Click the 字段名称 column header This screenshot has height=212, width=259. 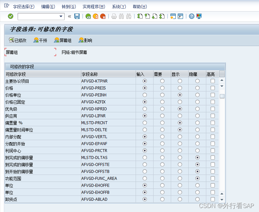pos(108,74)
